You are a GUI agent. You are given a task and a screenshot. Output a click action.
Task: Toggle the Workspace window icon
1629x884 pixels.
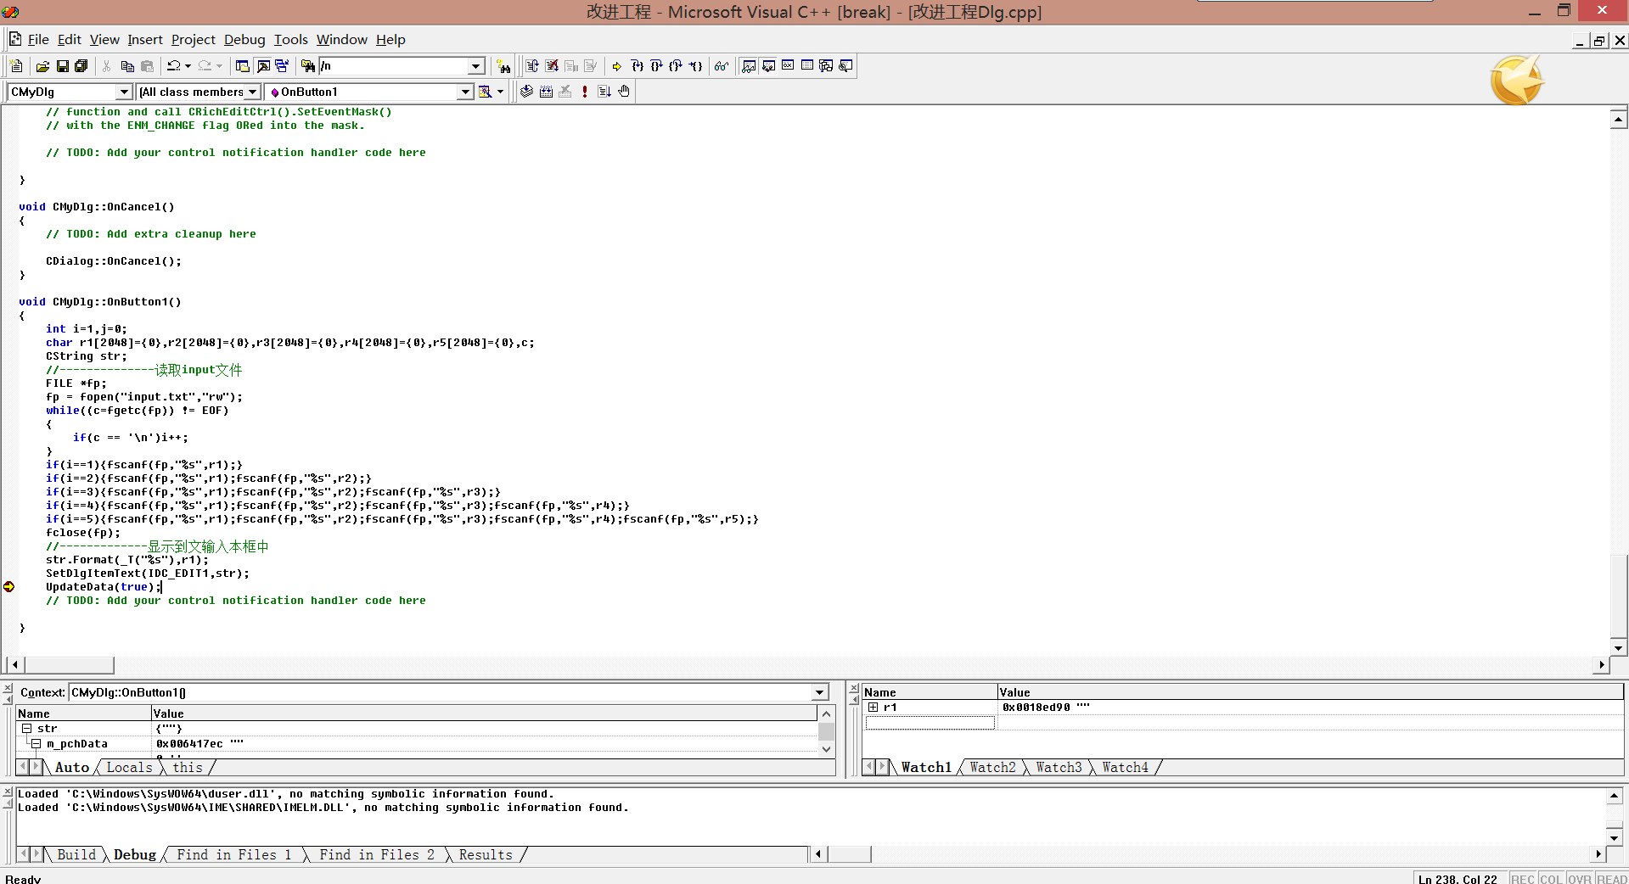point(243,66)
